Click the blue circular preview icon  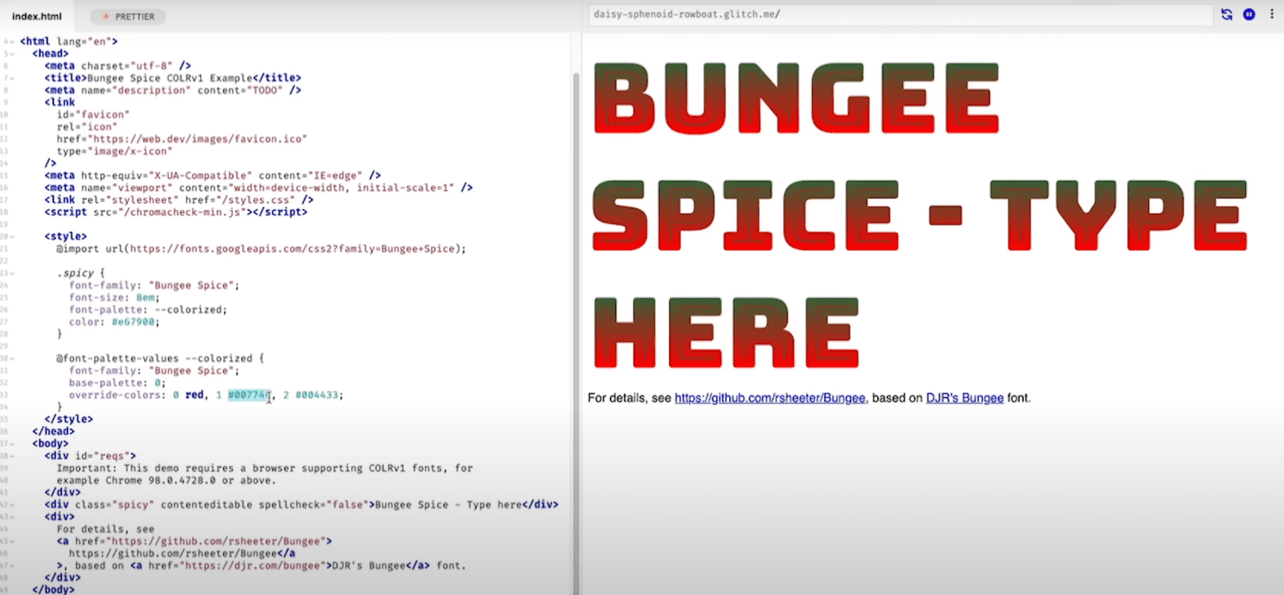click(1249, 14)
